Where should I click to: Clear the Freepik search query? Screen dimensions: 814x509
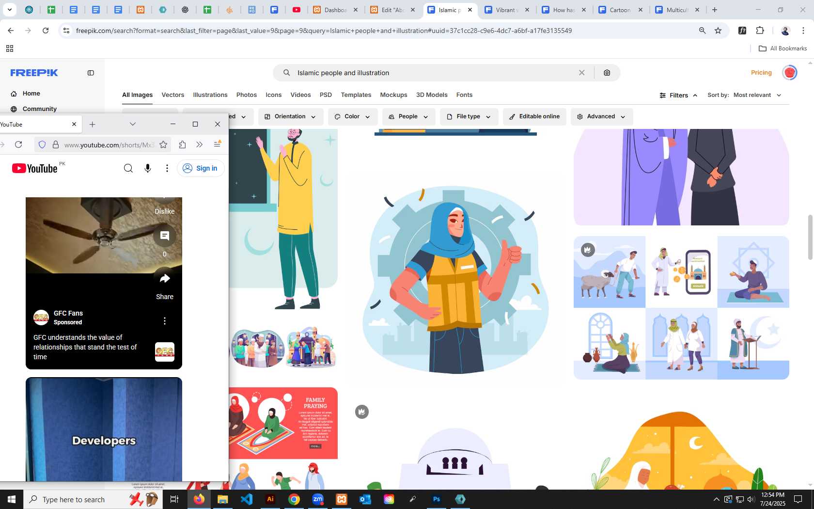tap(581, 73)
